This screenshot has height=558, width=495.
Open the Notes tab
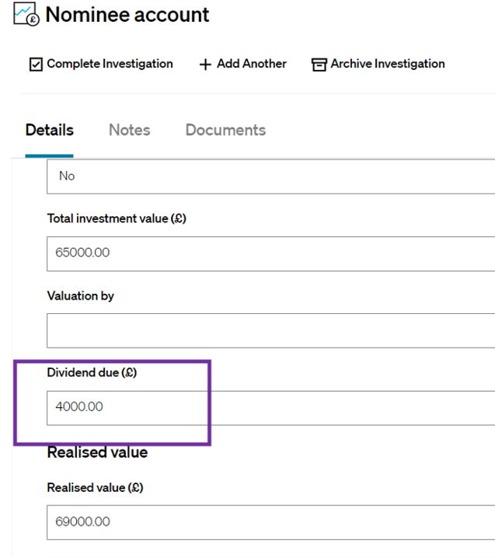tap(130, 131)
